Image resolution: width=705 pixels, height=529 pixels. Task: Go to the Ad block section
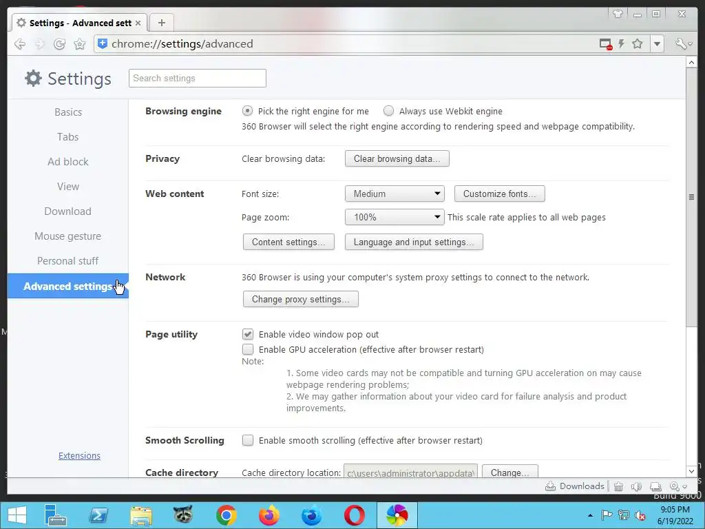(x=68, y=161)
